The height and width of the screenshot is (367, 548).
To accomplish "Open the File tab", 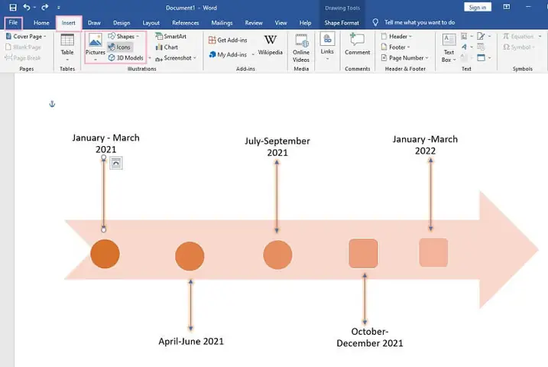I will (x=13, y=23).
